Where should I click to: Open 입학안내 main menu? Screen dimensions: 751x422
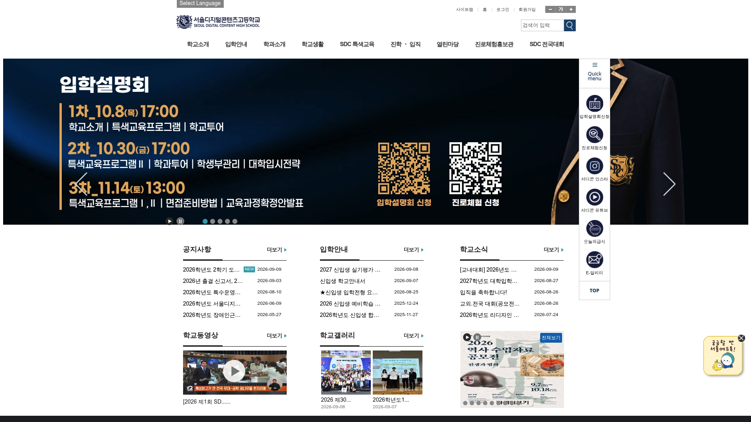point(236,44)
